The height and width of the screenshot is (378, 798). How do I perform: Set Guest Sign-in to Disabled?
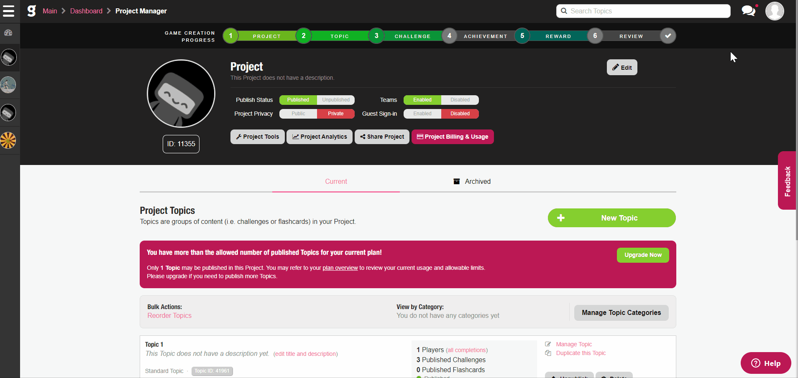click(x=460, y=114)
